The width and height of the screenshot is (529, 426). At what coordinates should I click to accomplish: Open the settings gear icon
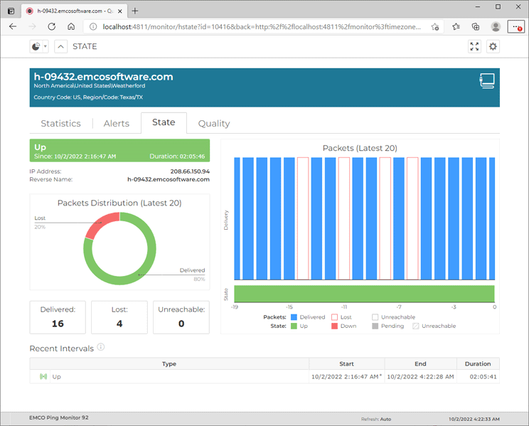point(493,46)
